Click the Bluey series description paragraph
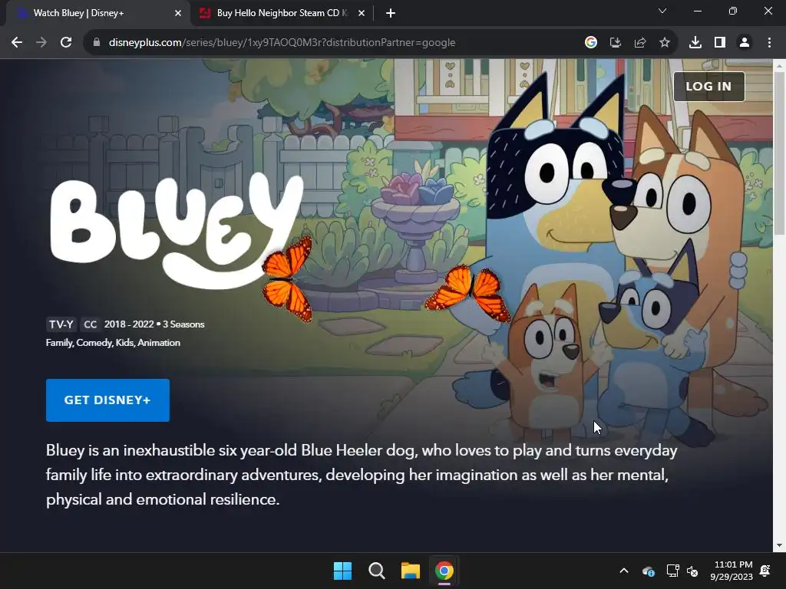Image resolution: width=786 pixels, height=589 pixels. (362, 475)
